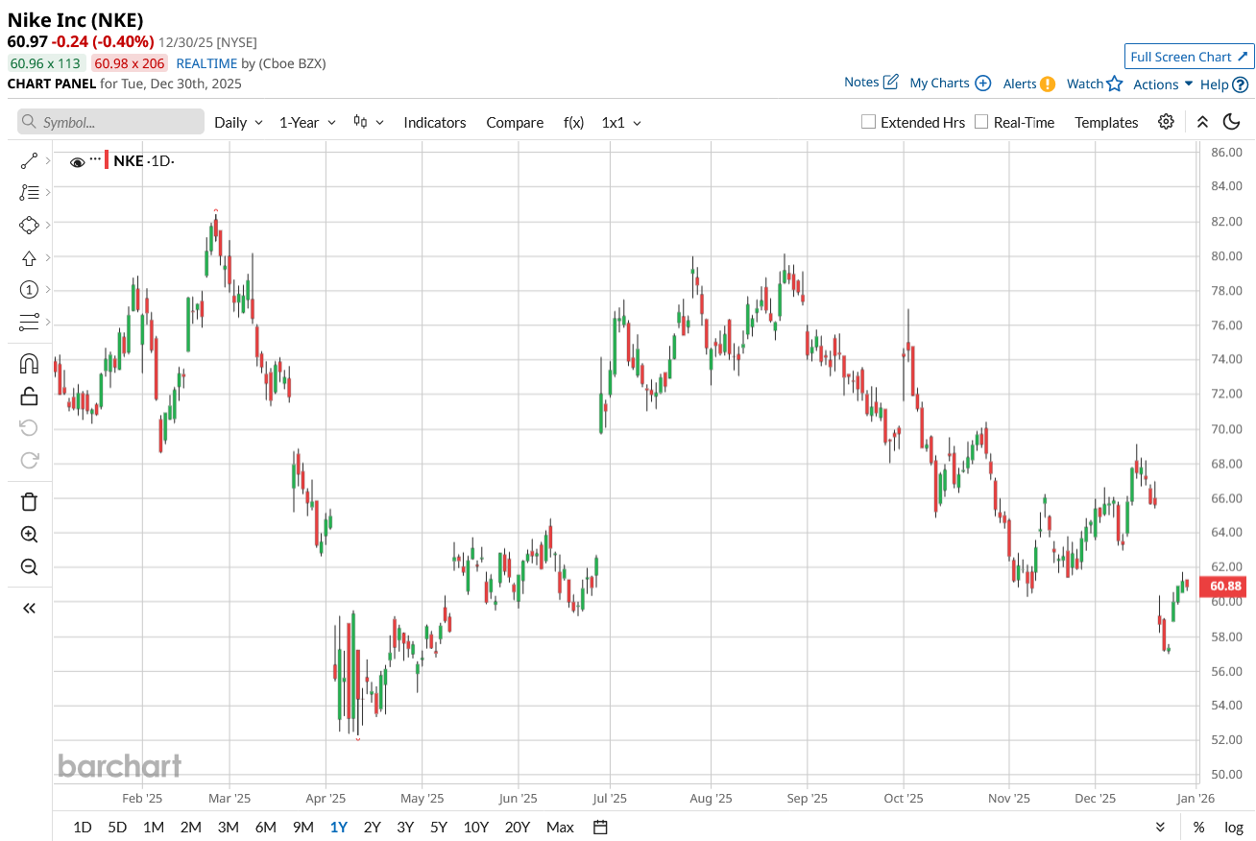The width and height of the screenshot is (1256, 841).
Task: Collapse the left drawing toolbar
Action: 29,608
